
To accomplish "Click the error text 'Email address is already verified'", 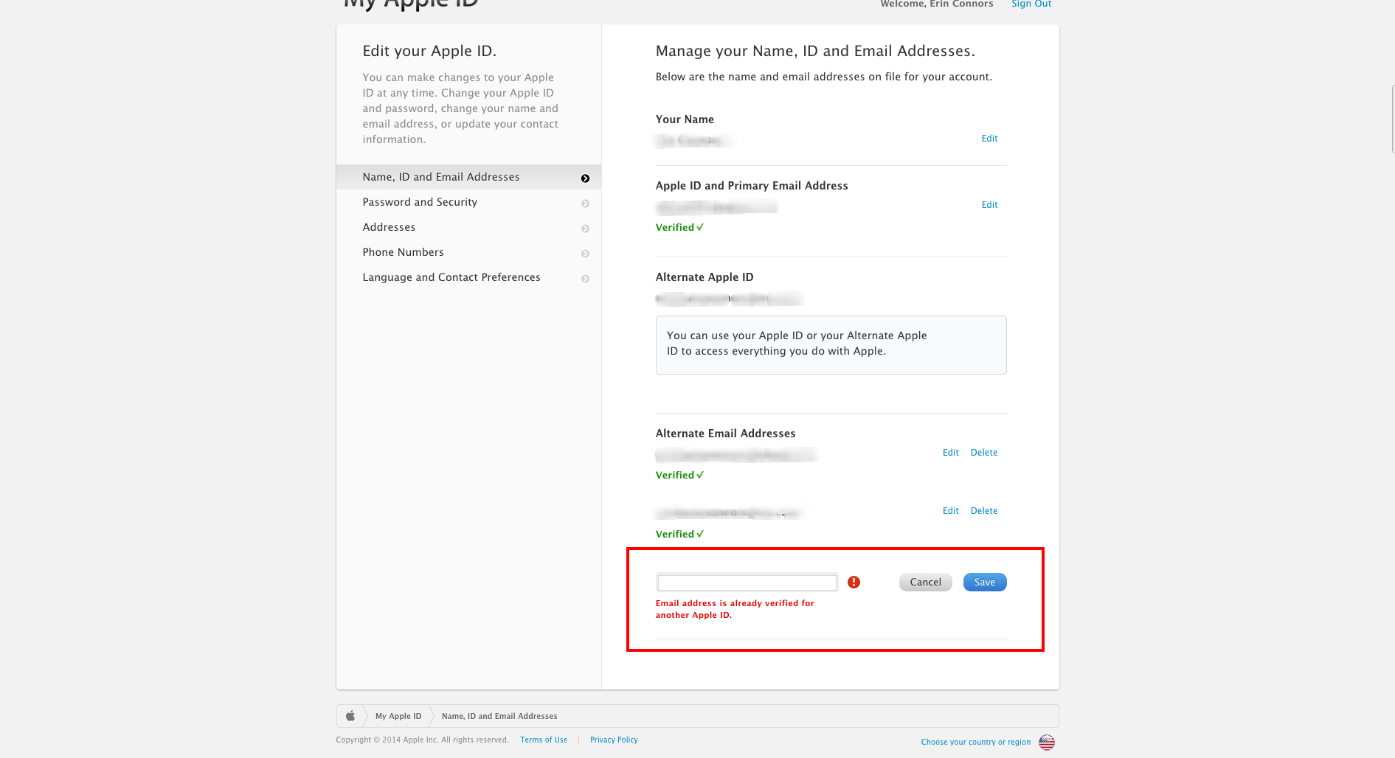I will pos(735,609).
